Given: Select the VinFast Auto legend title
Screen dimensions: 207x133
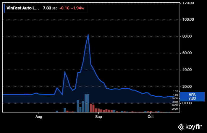Looking at the screenshot, I should [x=23, y=8].
